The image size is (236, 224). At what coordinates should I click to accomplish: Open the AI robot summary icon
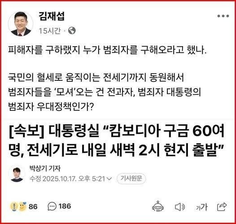(x=158, y=206)
